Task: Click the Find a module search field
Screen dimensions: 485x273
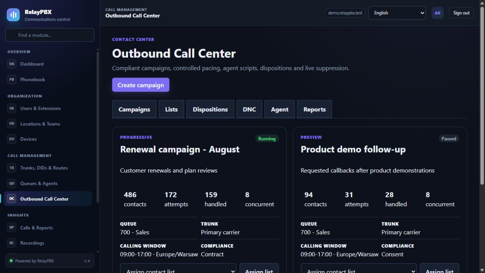Action: point(50,35)
